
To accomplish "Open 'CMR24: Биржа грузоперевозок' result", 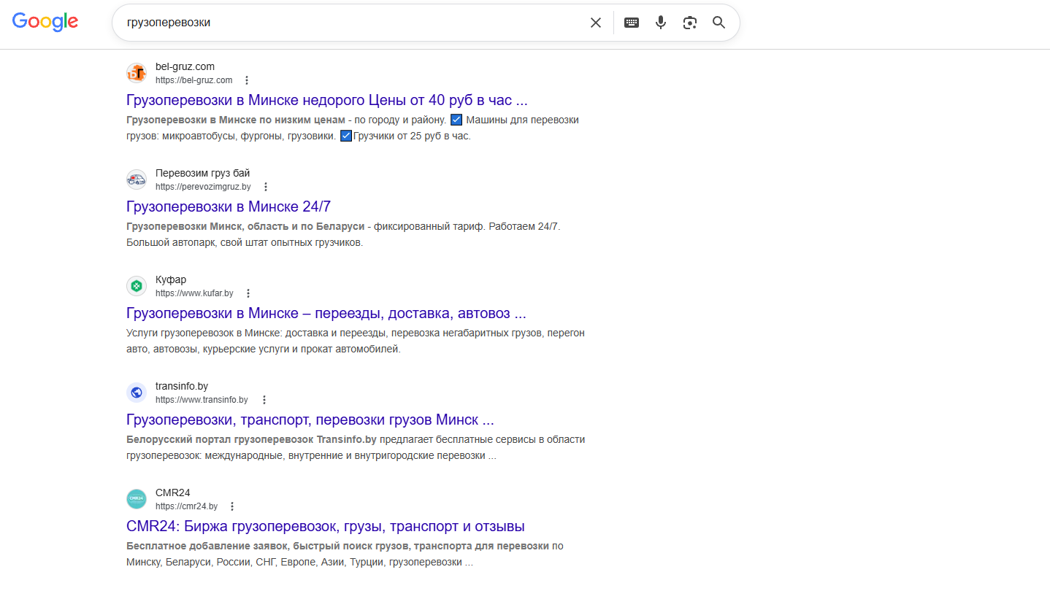I will [x=326, y=526].
